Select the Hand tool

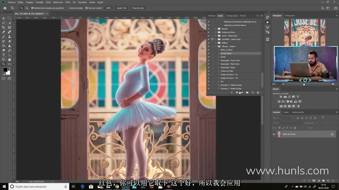tap(10, 59)
